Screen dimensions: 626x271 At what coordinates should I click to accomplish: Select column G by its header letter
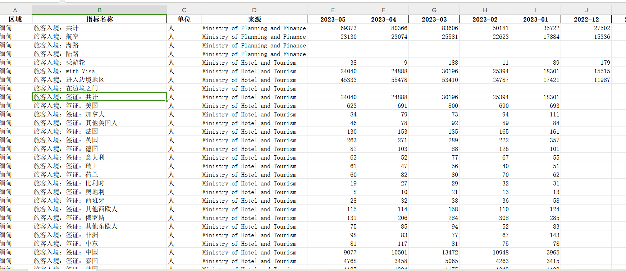[x=434, y=10]
